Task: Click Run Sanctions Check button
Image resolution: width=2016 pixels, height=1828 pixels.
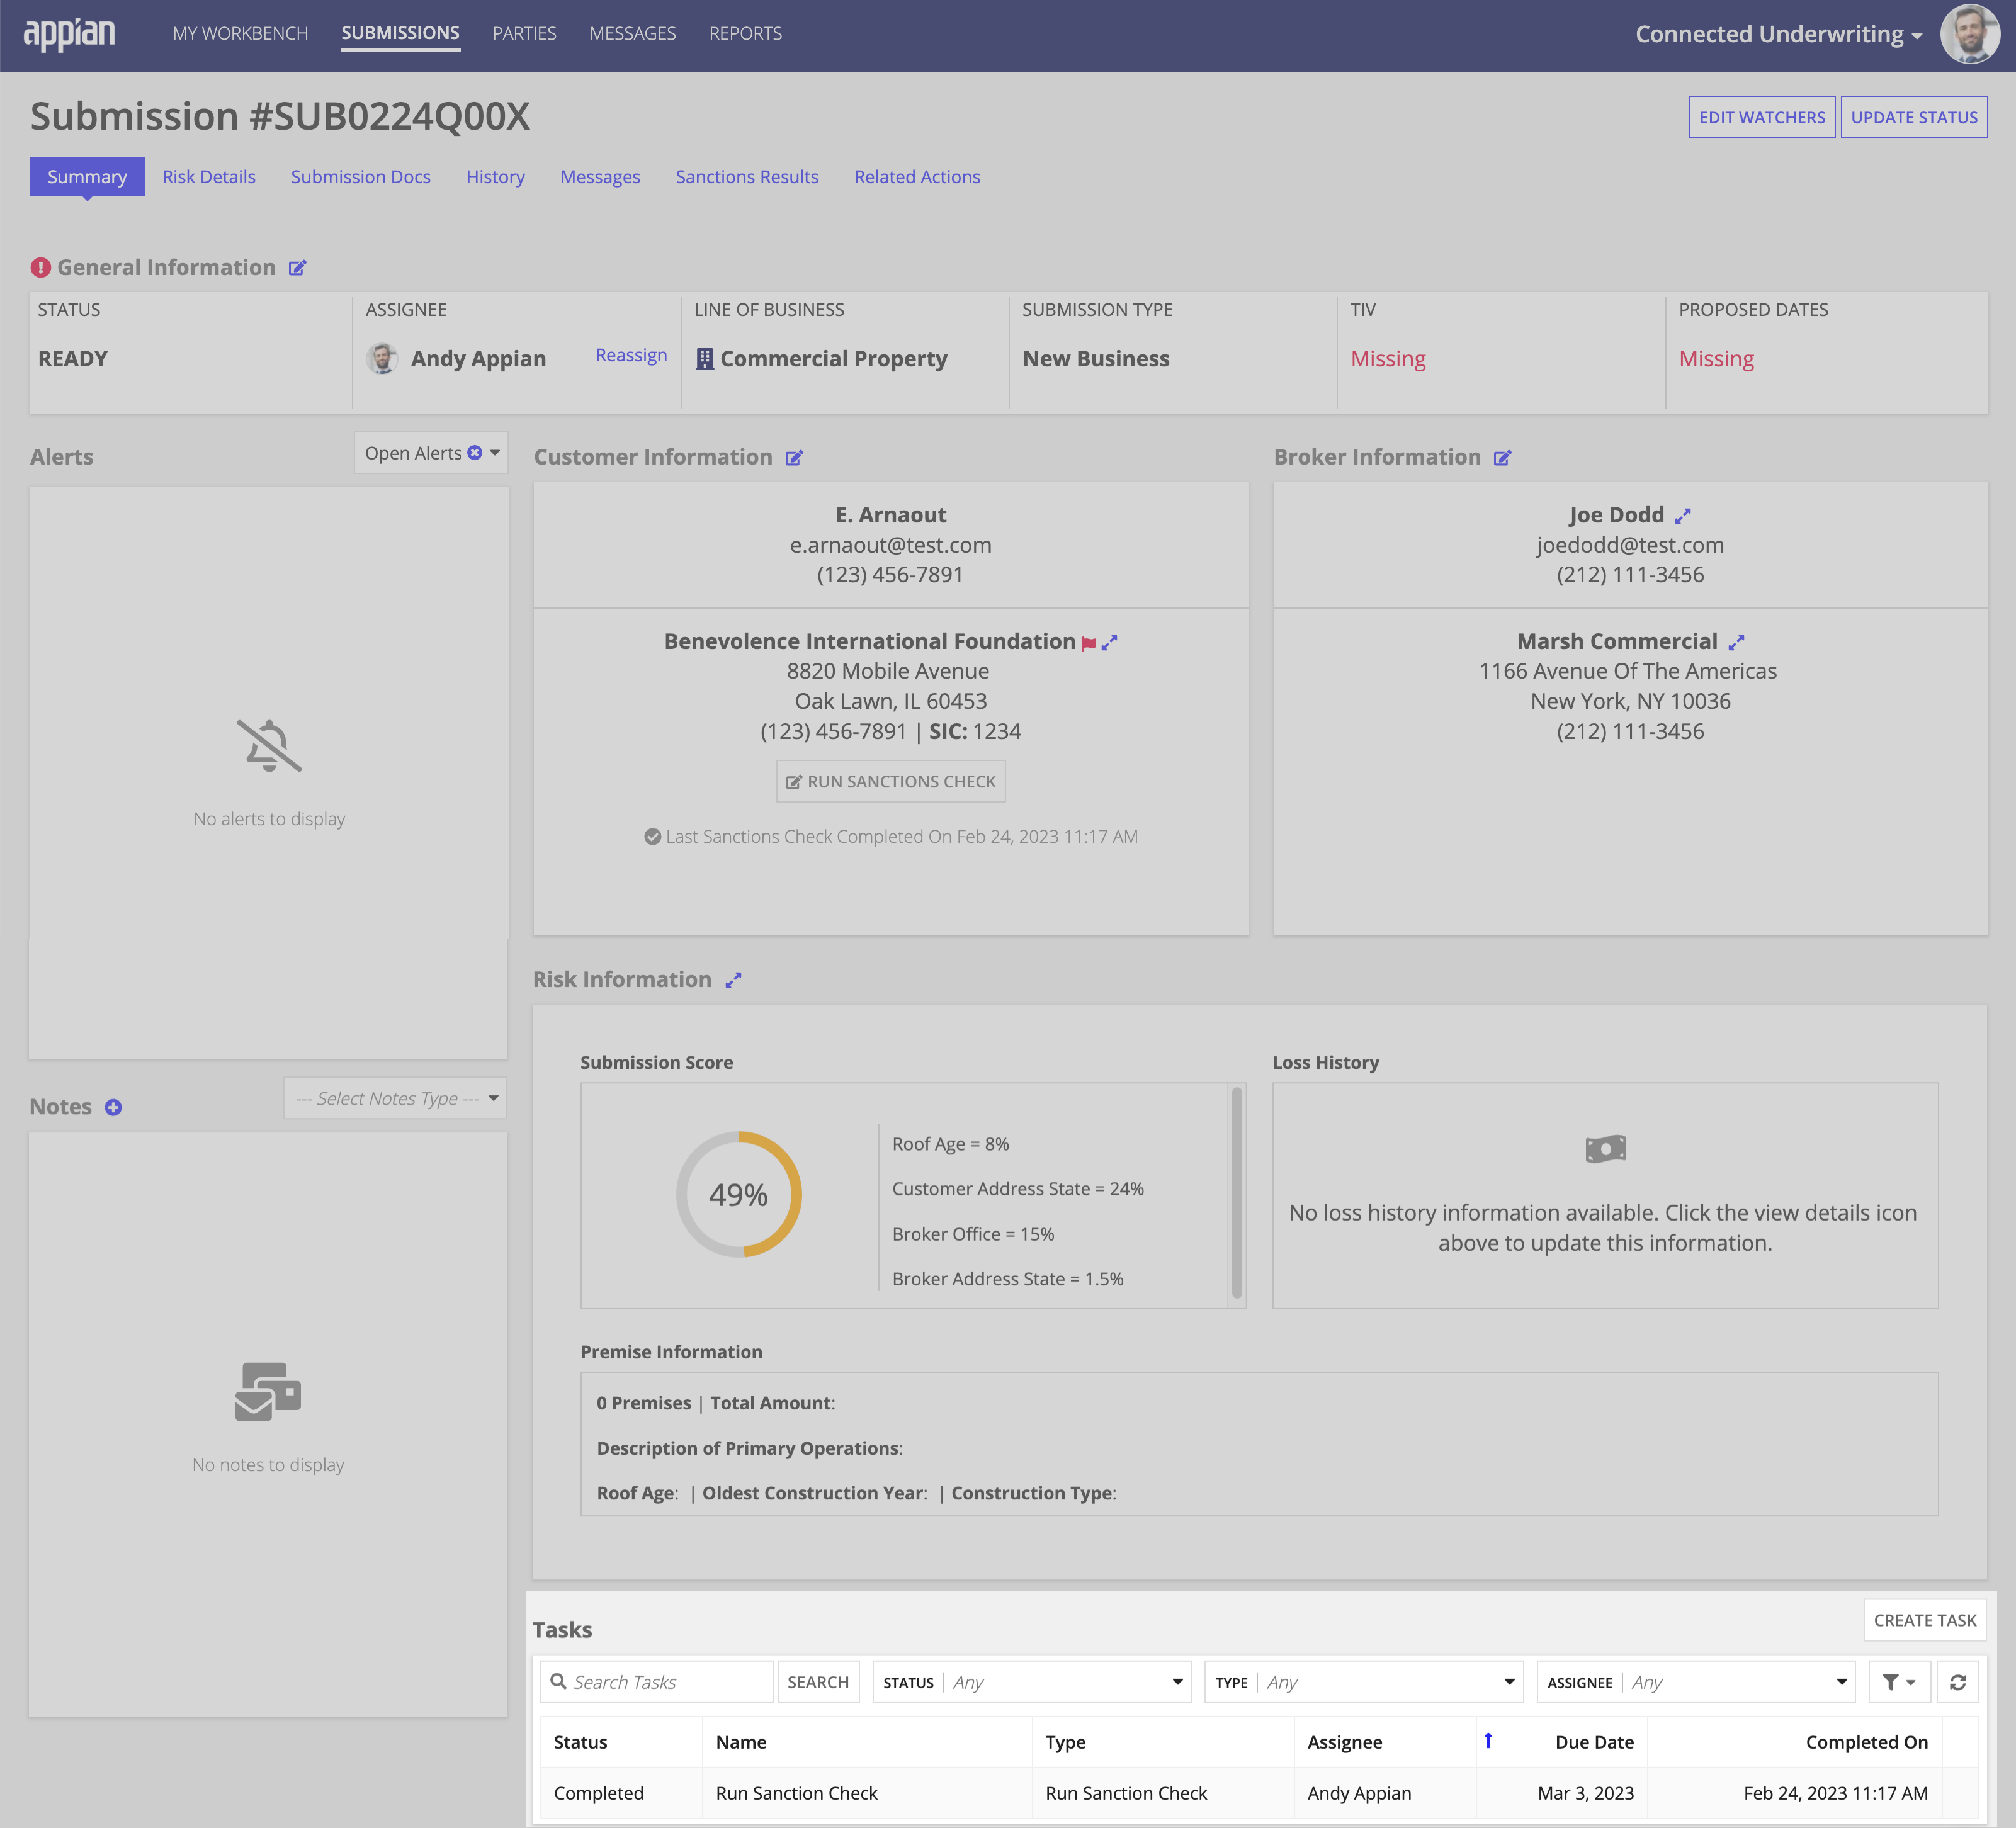Action: 891,781
